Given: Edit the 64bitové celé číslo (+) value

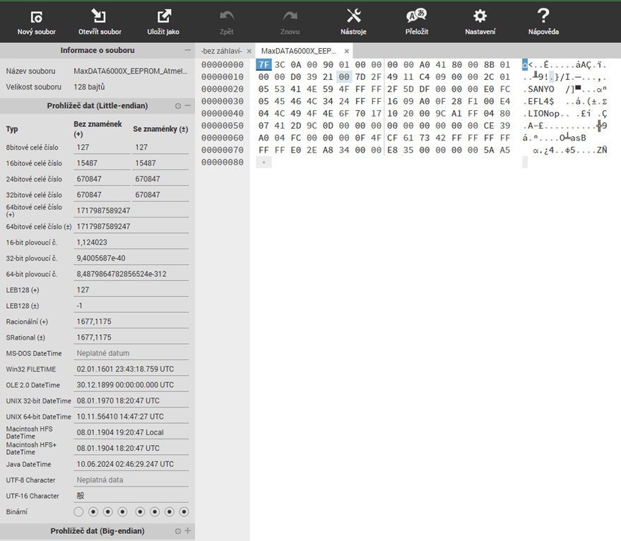Looking at the screenshot, I should pyautogui.click(x=131, y=210).
